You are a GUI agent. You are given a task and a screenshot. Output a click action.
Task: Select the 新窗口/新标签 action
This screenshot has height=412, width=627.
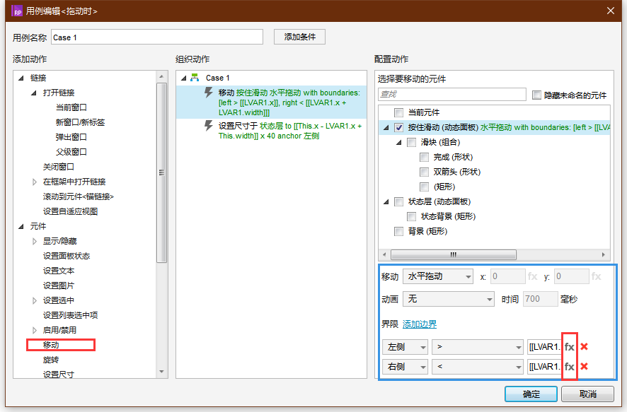point(80,122)
